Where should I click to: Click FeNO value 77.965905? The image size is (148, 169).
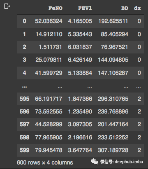click(x=49, y=137)
